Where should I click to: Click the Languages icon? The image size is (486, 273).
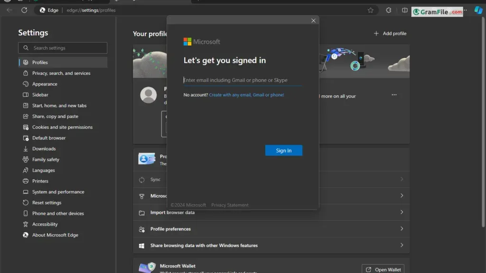(x=26, y=170)
